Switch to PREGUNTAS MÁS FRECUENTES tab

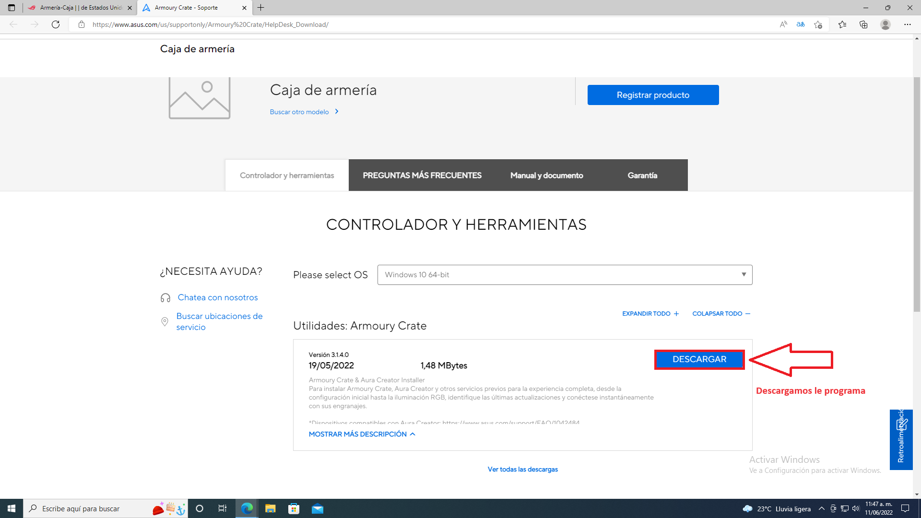point(422,176)
